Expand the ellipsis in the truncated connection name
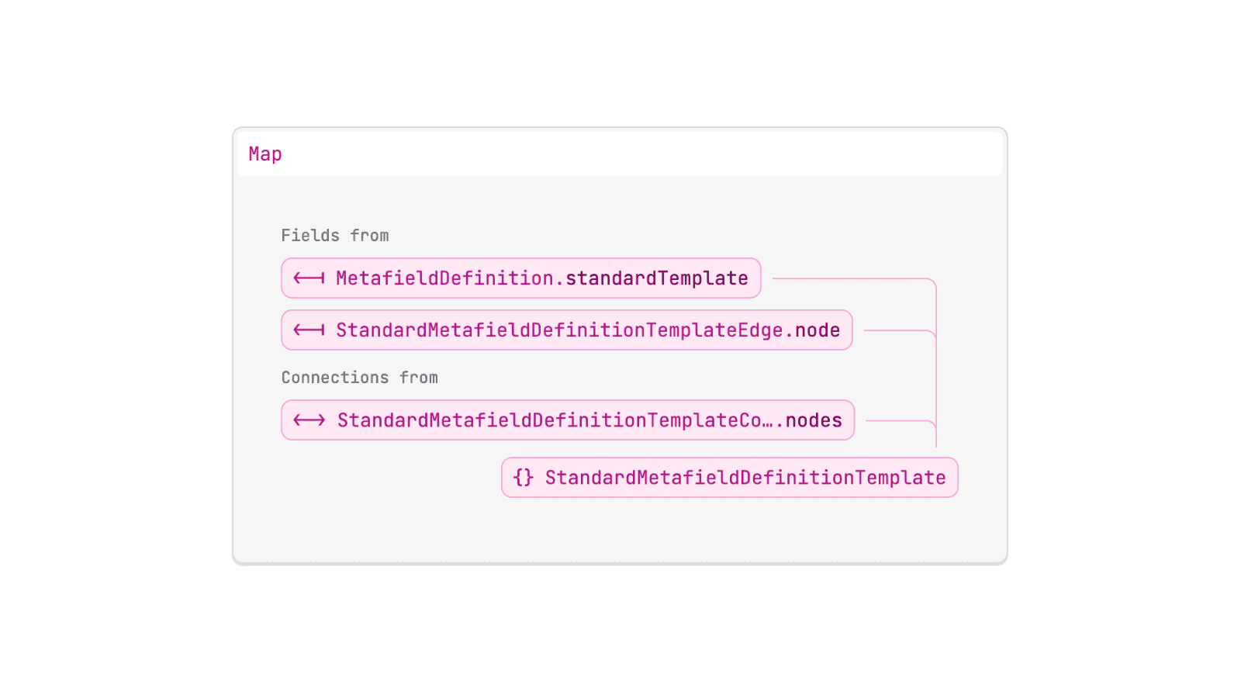Viewport: 1241px width, 698px height. coord(769,420)
